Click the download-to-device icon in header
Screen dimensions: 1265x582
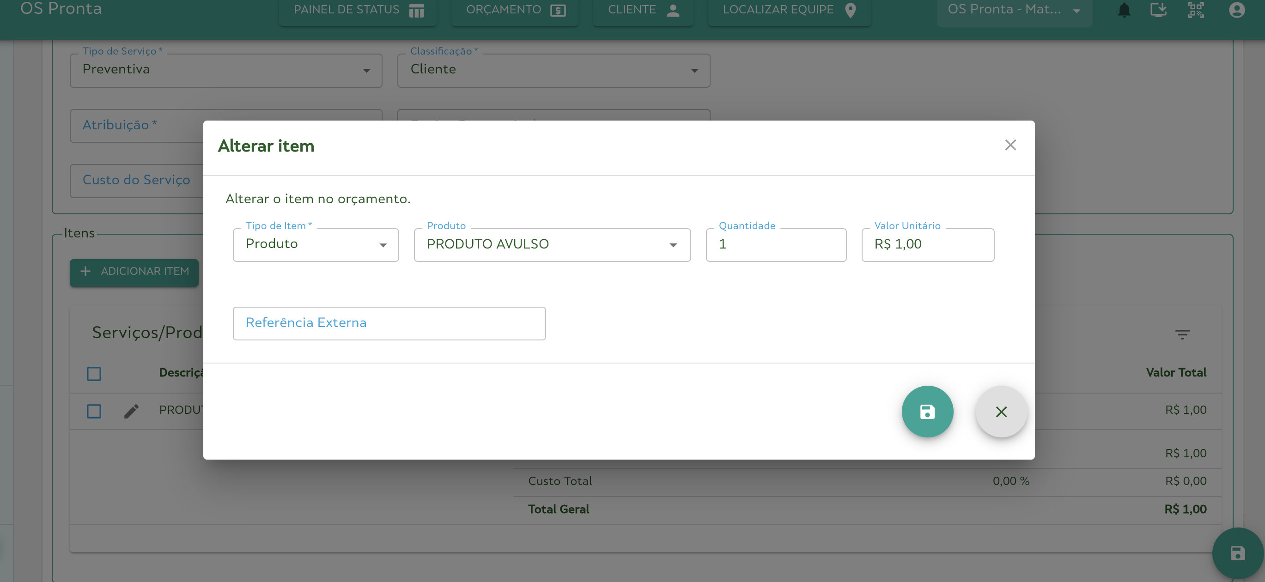1158,10
